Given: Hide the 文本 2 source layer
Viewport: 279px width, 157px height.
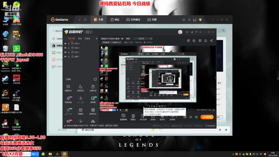Looking at the screenshot, I should (x=65, y=48).
